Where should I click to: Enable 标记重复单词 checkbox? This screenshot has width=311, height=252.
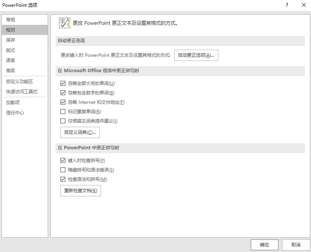[63, 111]
